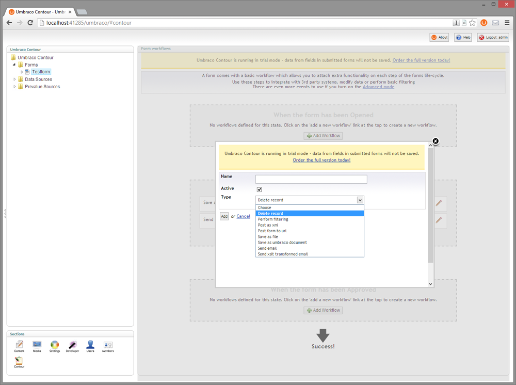Click the text cursor extension icon
Viewport: 516px width, 385px height.
pyautogui.click(x=456, y=23)
